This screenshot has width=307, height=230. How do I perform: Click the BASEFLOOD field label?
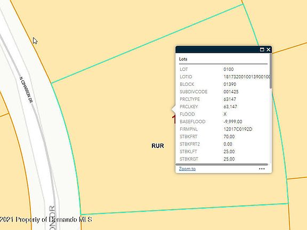click(192, 121)
